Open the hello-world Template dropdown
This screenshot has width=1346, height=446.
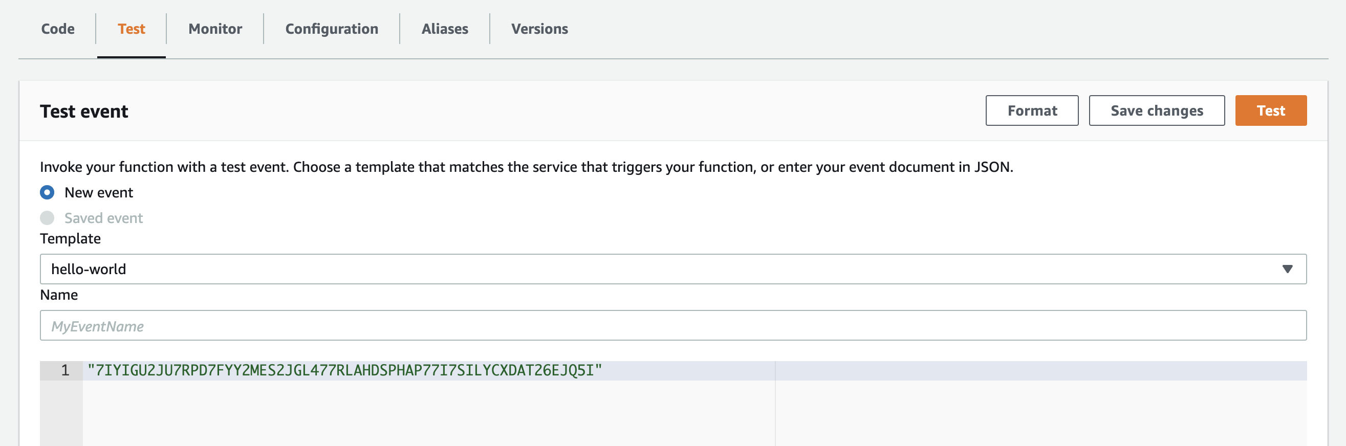point(672,269)
